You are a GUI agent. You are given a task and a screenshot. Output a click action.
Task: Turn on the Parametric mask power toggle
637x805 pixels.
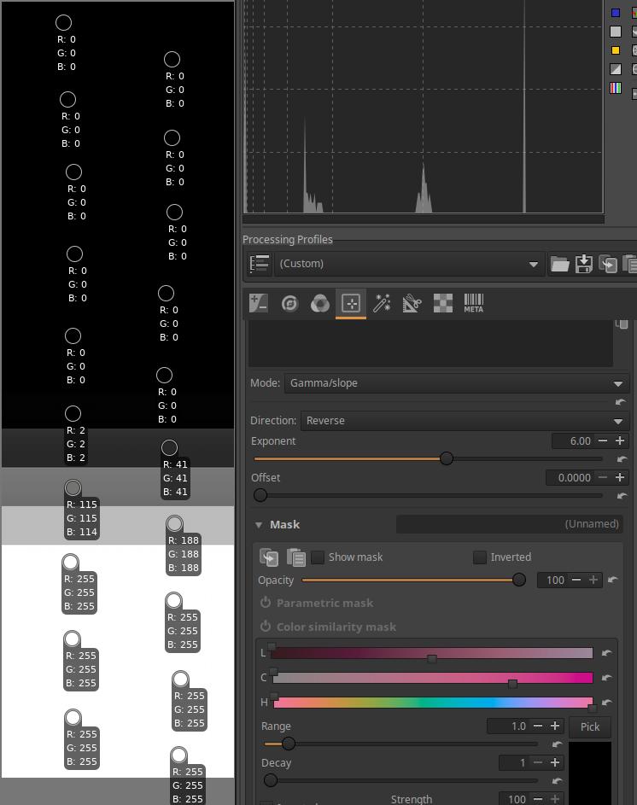click(266, 603)
